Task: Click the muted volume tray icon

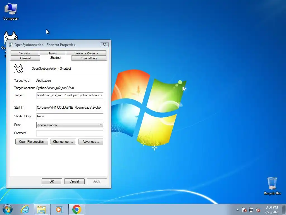Action: point(258,210)
